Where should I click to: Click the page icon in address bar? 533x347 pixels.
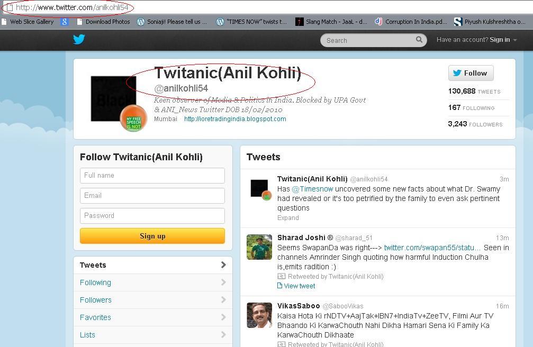coord(10,7)
